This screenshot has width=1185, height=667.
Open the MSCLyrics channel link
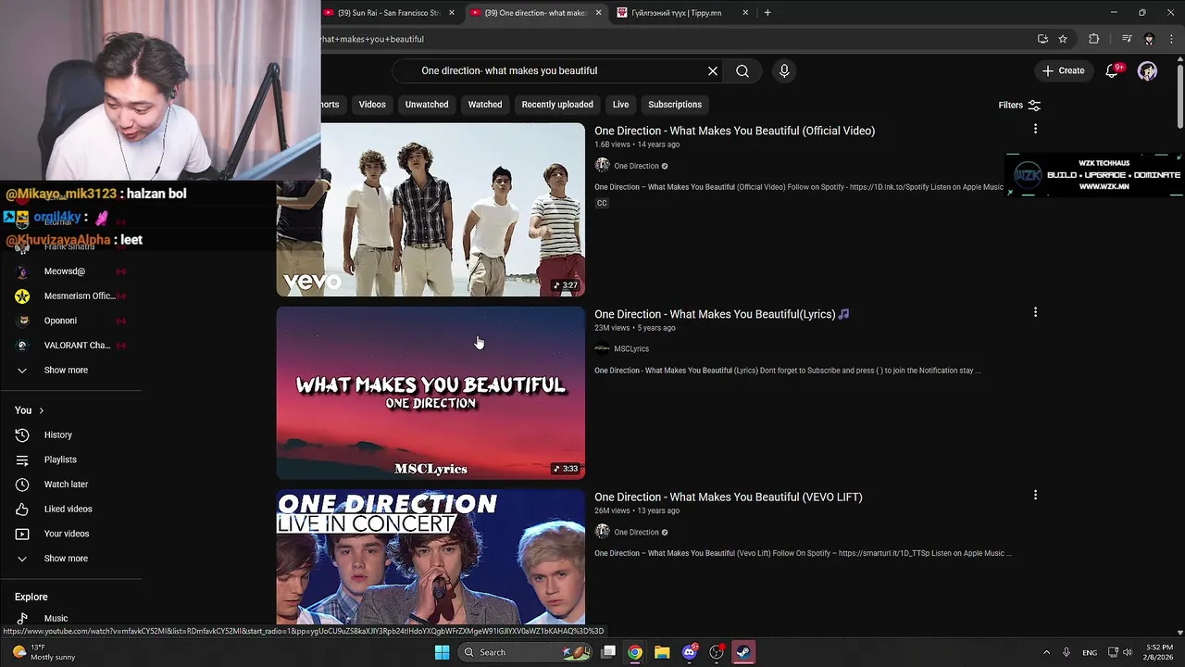pyautogui.click(x=631, y=348)
